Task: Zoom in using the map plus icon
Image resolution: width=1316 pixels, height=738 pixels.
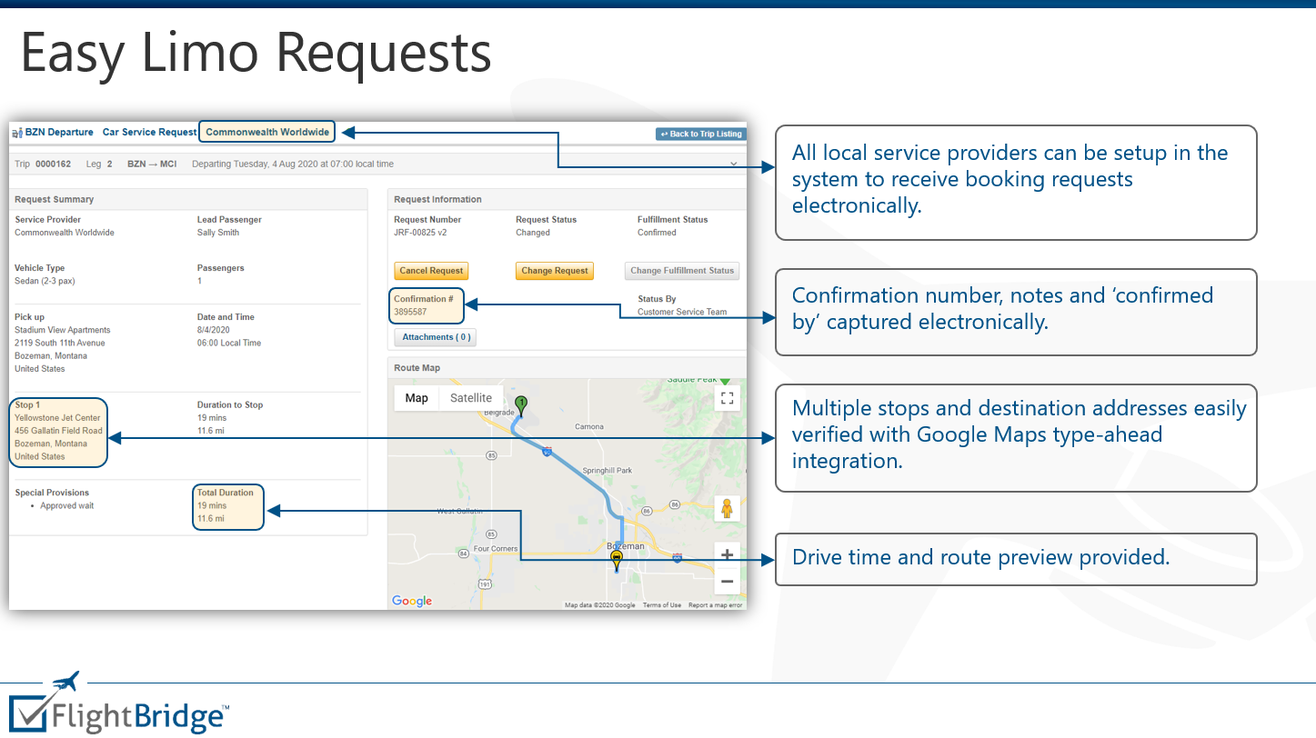Action: coord(727,553)
